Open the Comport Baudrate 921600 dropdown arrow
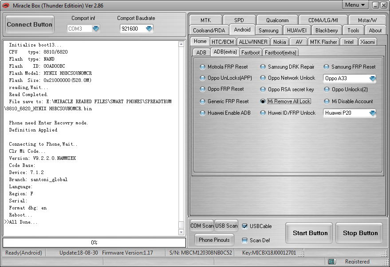 (x=149, y=28)
